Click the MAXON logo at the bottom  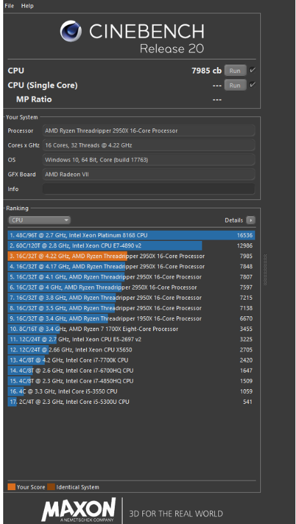coord(78,510)
